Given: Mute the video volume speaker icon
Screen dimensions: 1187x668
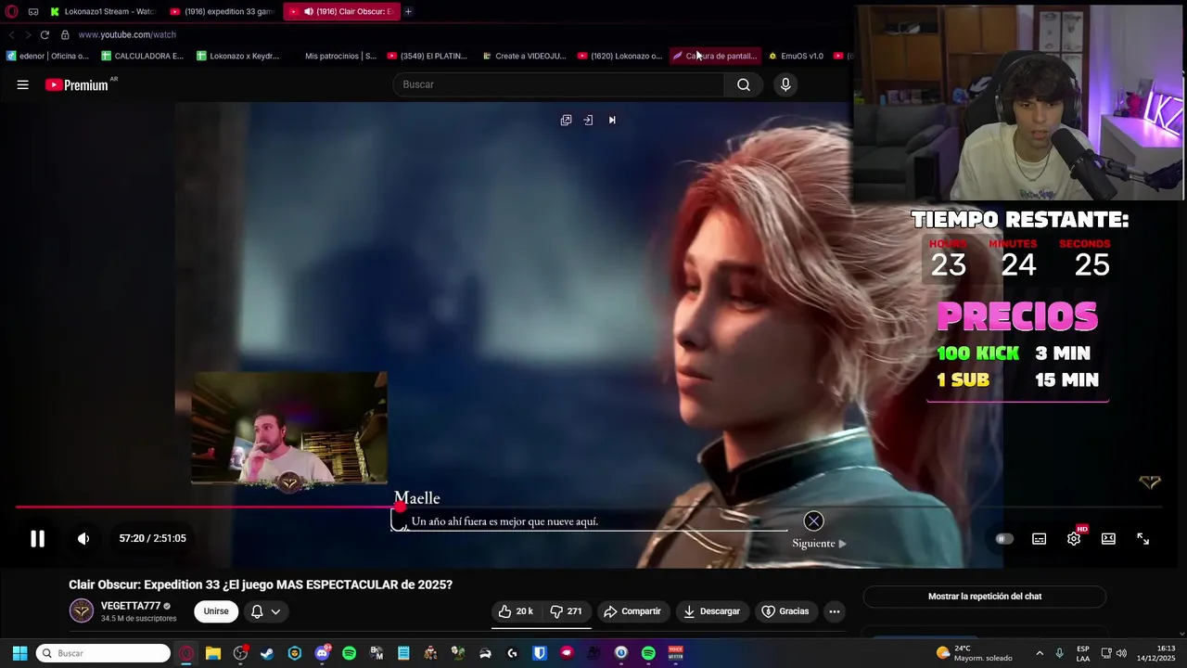Looking at the screenshot, I should click(83, 538).
